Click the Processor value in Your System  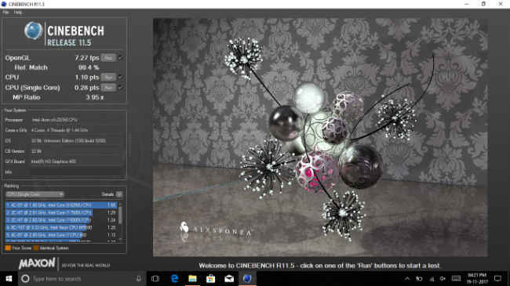[x=55, y=120]
